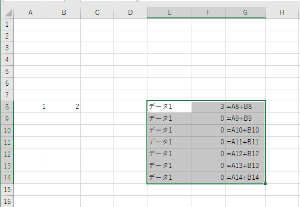Select column A header
Screen dimensions: 300x207
[30, 13]
